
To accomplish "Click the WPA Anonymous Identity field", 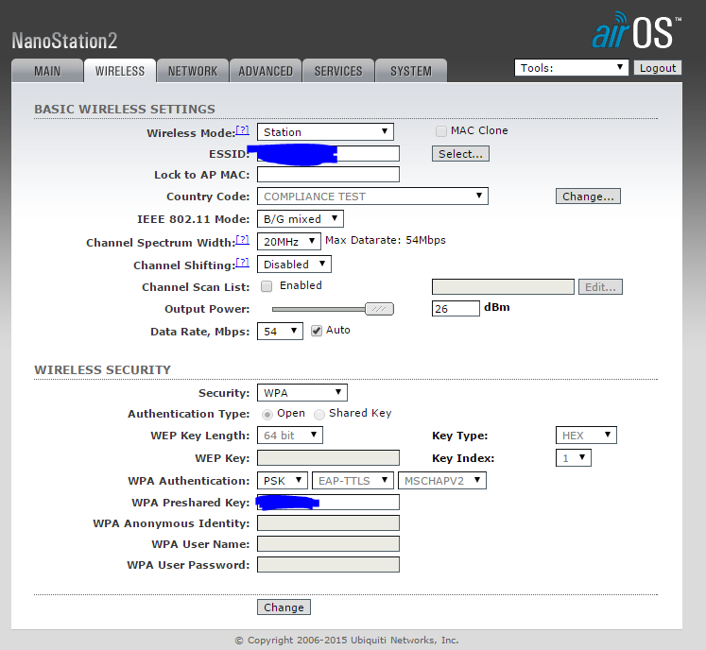I will click(328, 522).
